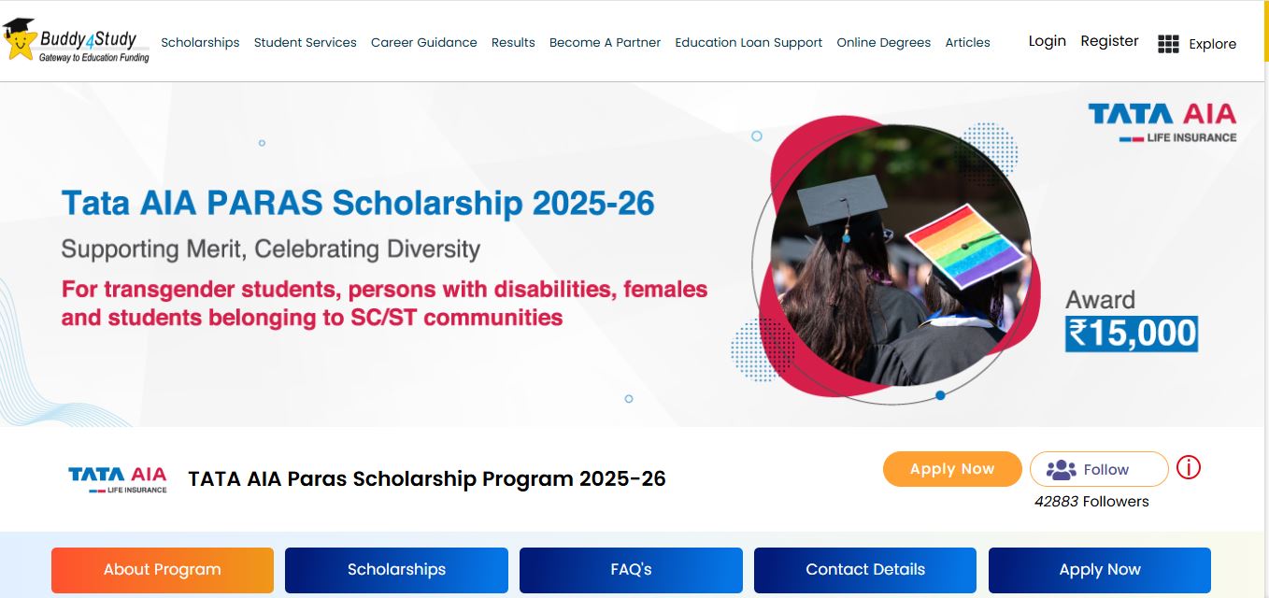Open the Articles nav link
Screen dimensions: 1269x598
pyautogui.click(x=967, y=42)
